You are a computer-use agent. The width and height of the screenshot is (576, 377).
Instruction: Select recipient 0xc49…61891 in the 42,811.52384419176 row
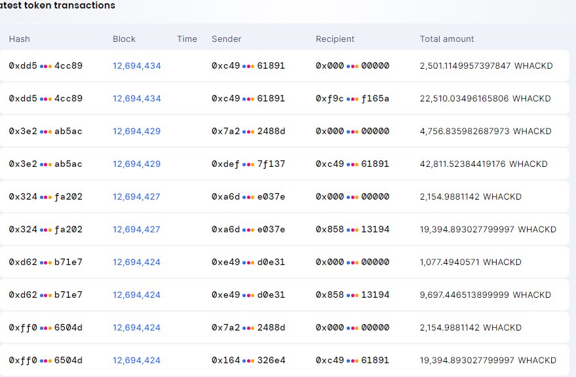353,164
